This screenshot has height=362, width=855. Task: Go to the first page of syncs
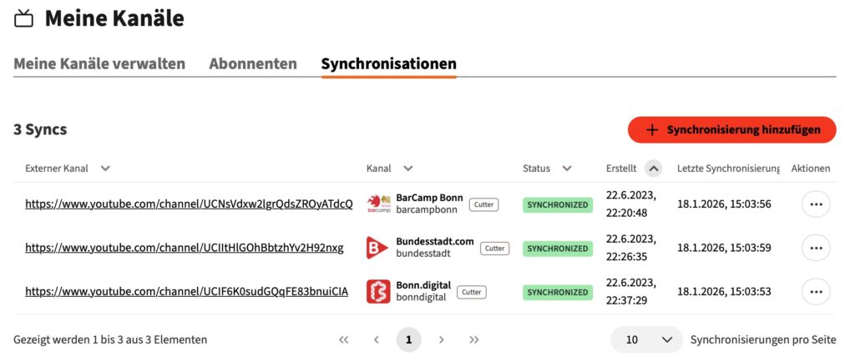(343, 340)
